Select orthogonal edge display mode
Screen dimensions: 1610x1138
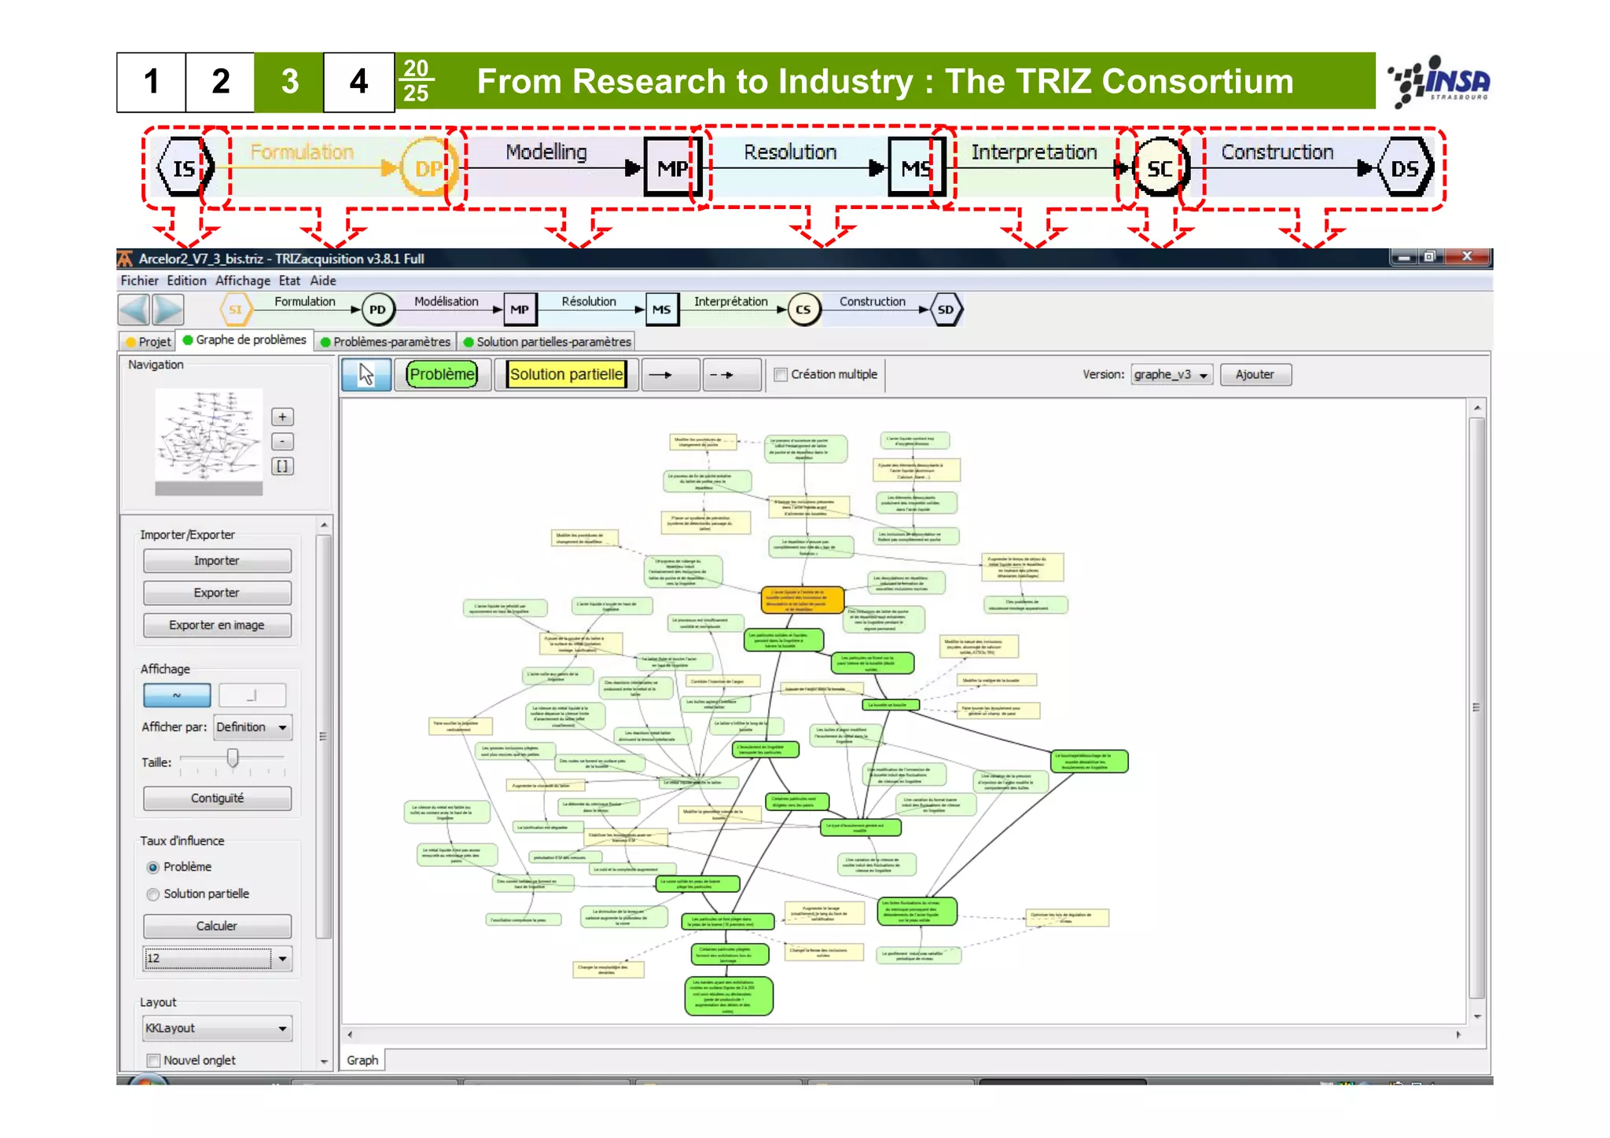coord(252,696)
